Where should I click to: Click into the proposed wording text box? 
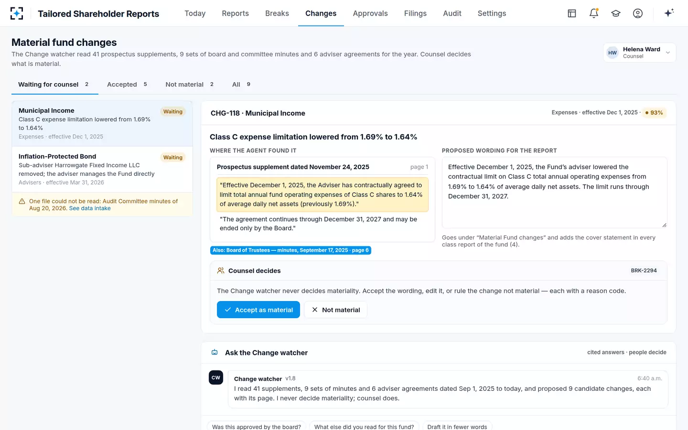[x=554, y=193]
